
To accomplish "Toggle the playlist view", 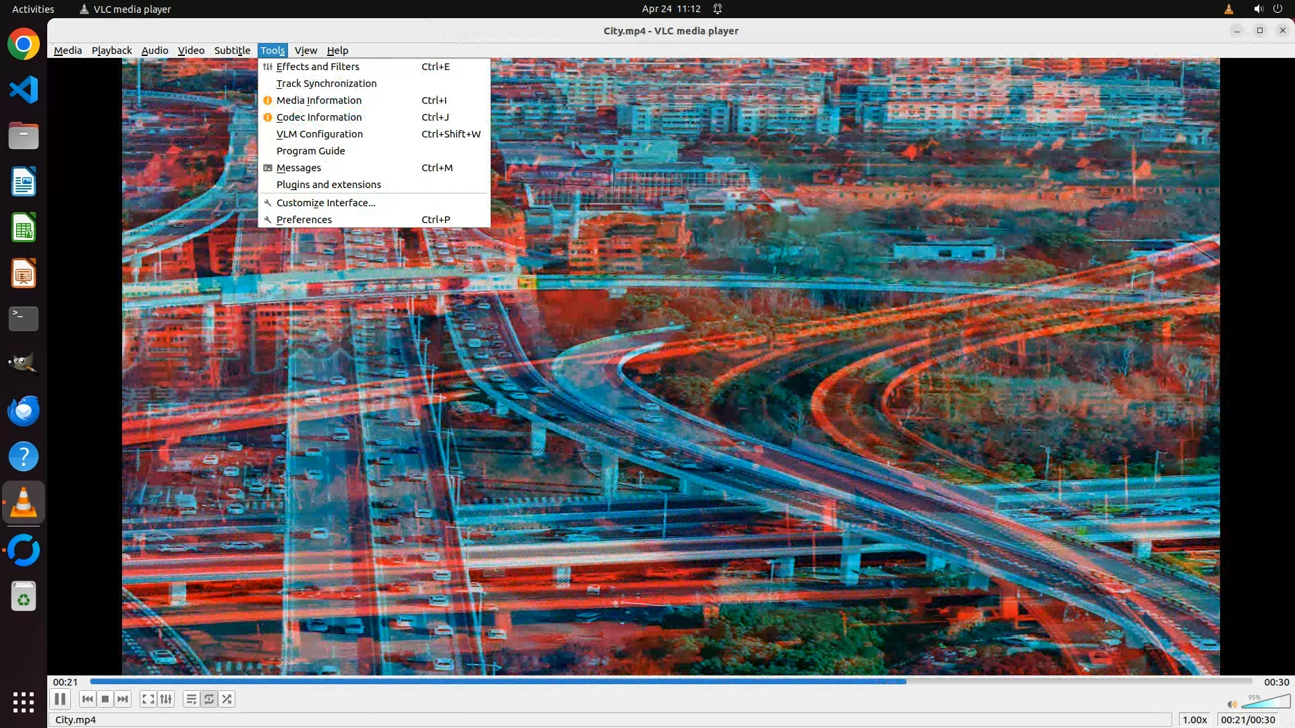I will [192, 699].
